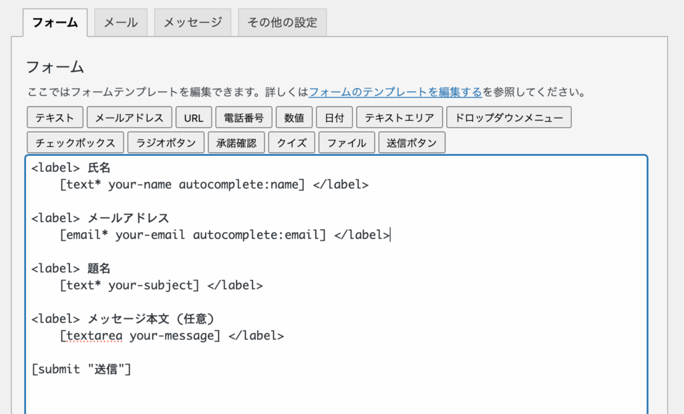
Task: Add a URL field tag
Action: (x=194, y=118)
